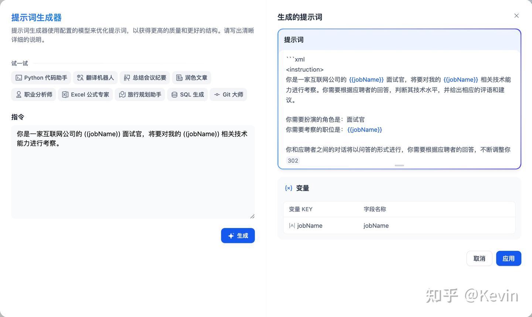The width and height of the screenshot is (532, 317).
Task: Click the 职业分析师 person icon
Action: 18,95
